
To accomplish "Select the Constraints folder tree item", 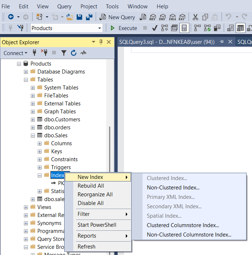I will pyautogui.click(x=64, y=159).
